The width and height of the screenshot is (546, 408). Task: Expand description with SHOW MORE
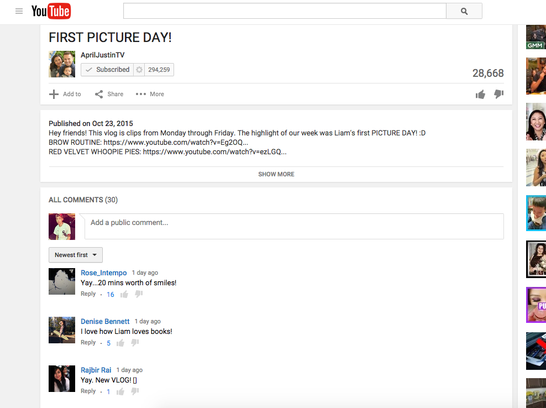[276, 174]
